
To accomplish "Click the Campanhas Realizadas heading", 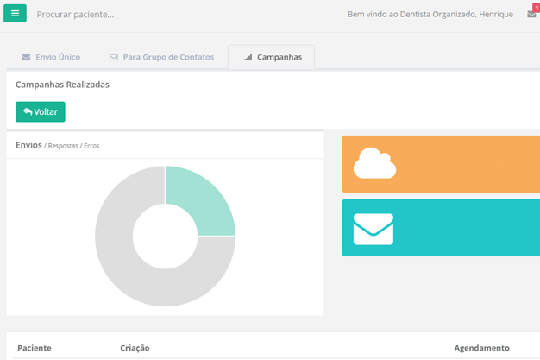I will [62, 85].
